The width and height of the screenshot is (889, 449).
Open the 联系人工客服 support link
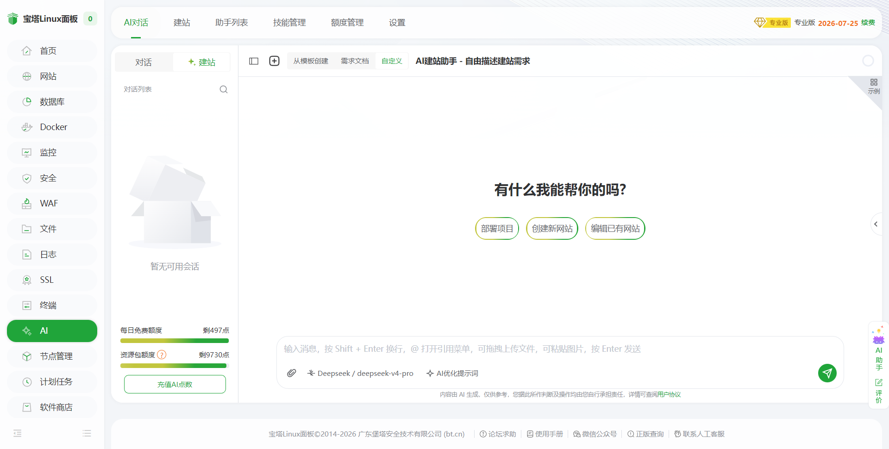pos(699,434)
